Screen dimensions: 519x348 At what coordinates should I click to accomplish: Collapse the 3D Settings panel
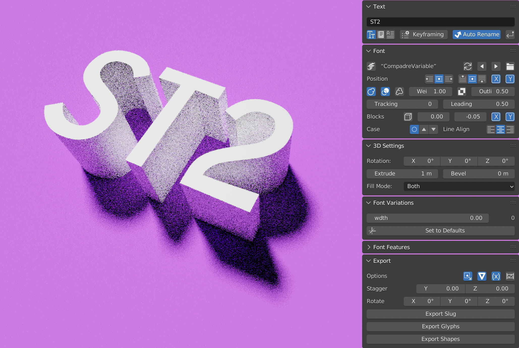pyautogui.click(x=388, y=146)
